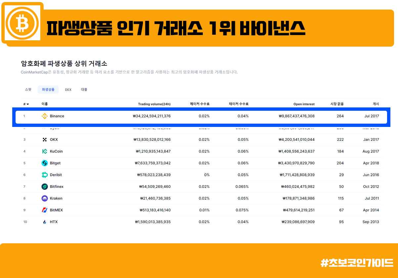Image resolution: width=398 pixels, height=278 pixels.
Task: Open the Kraken exchange link
Action: (x=56, y=198)
